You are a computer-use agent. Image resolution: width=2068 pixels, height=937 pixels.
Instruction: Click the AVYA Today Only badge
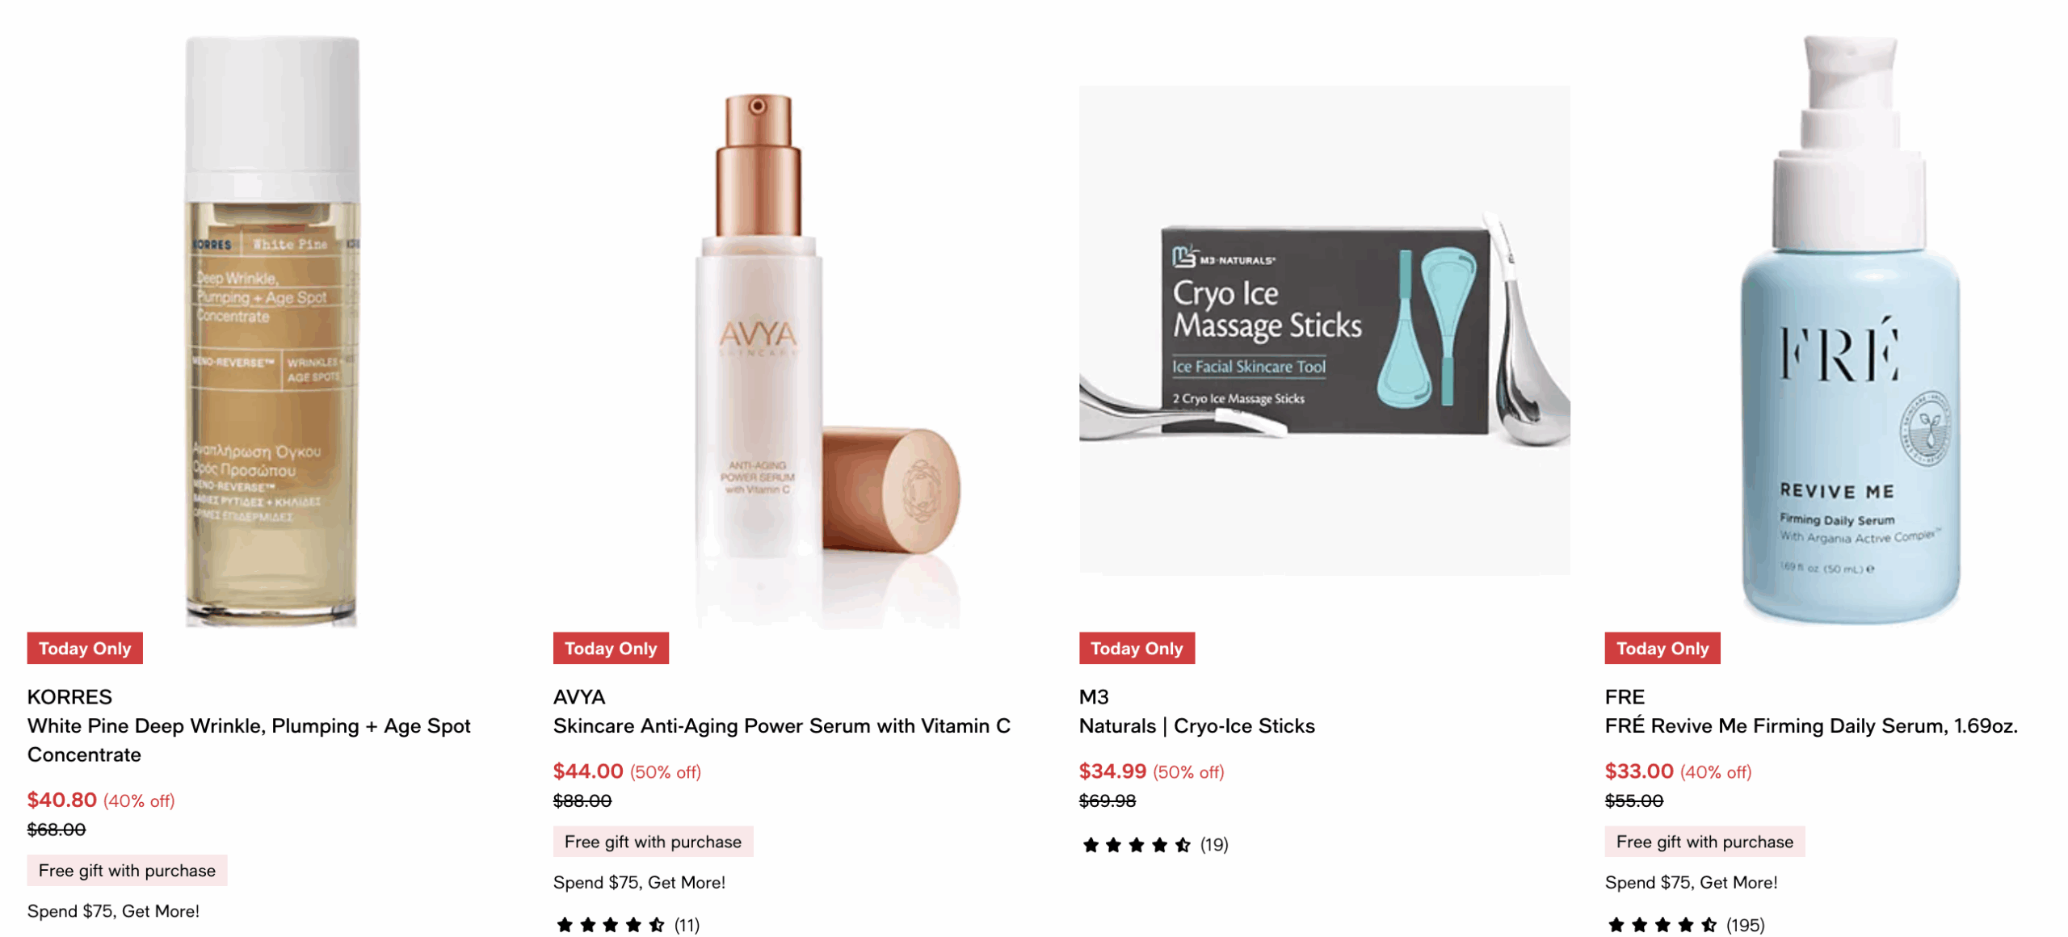tap(611, 648)
